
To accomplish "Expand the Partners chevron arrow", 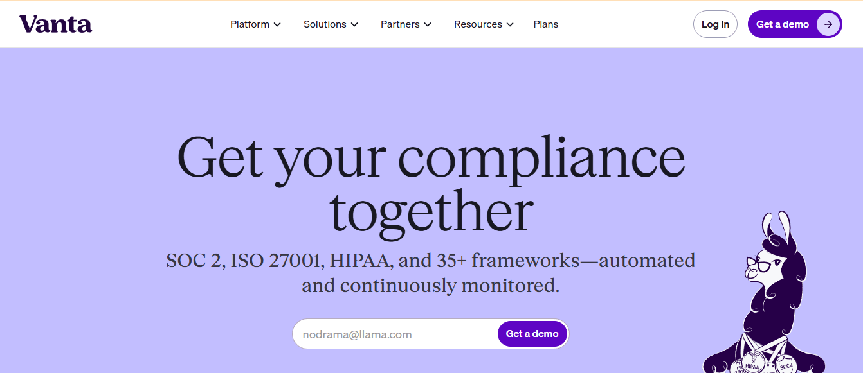I will (x=428, y=24).
